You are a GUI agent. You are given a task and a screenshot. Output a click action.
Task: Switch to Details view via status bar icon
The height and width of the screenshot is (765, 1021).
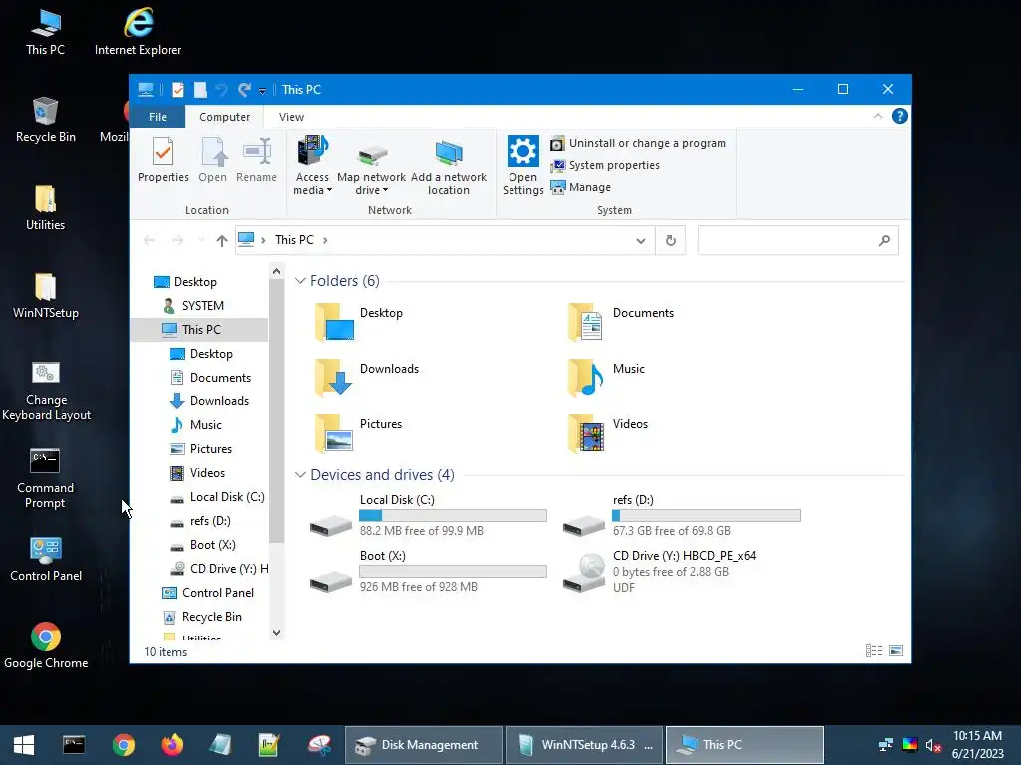pos(874,651)
